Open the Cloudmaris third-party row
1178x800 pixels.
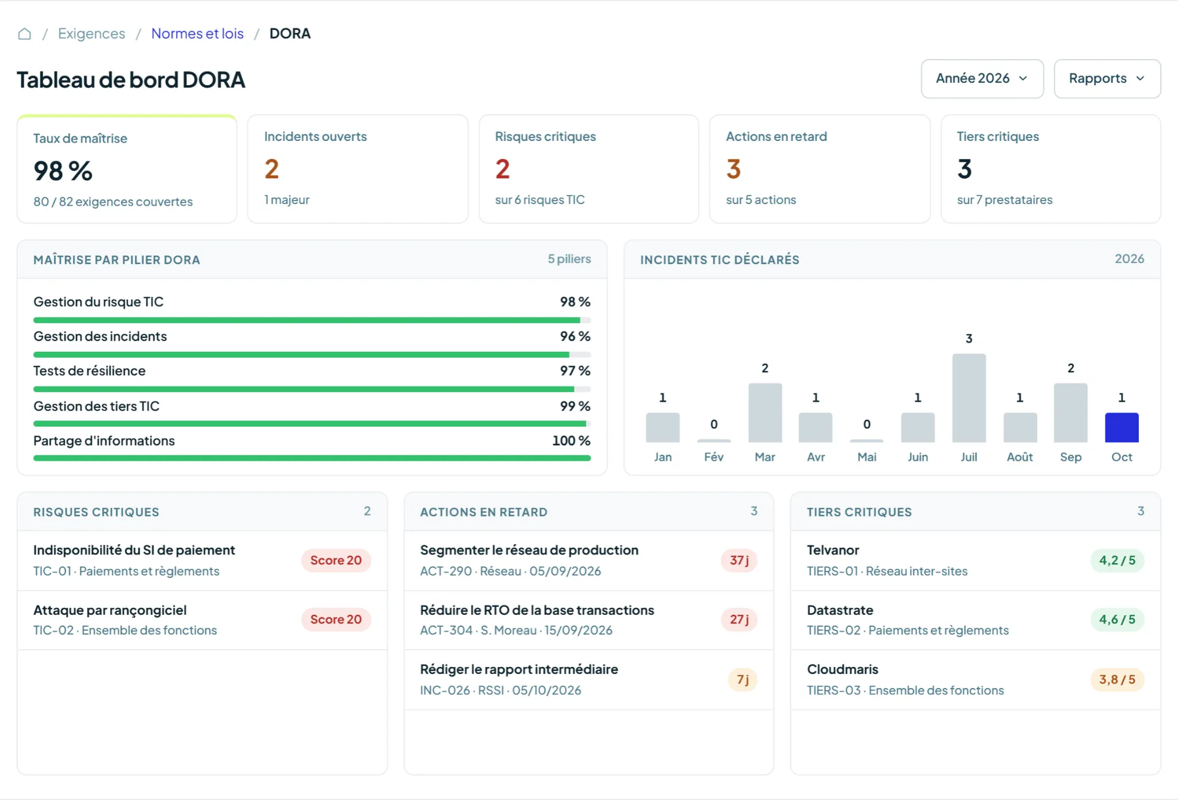pos(976,680)
